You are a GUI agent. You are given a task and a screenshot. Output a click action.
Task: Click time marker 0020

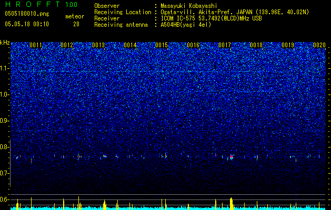click(319, 45)
